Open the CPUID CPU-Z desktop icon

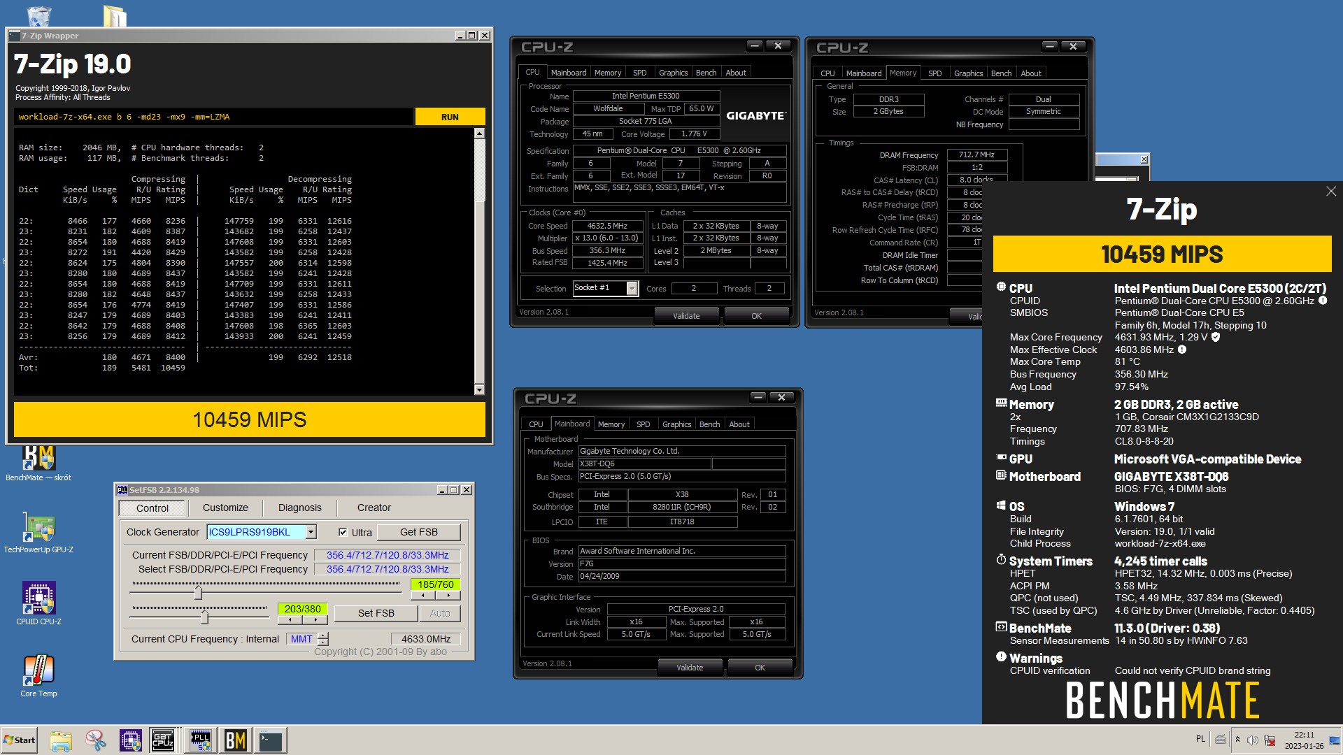[x=38, y=604]
